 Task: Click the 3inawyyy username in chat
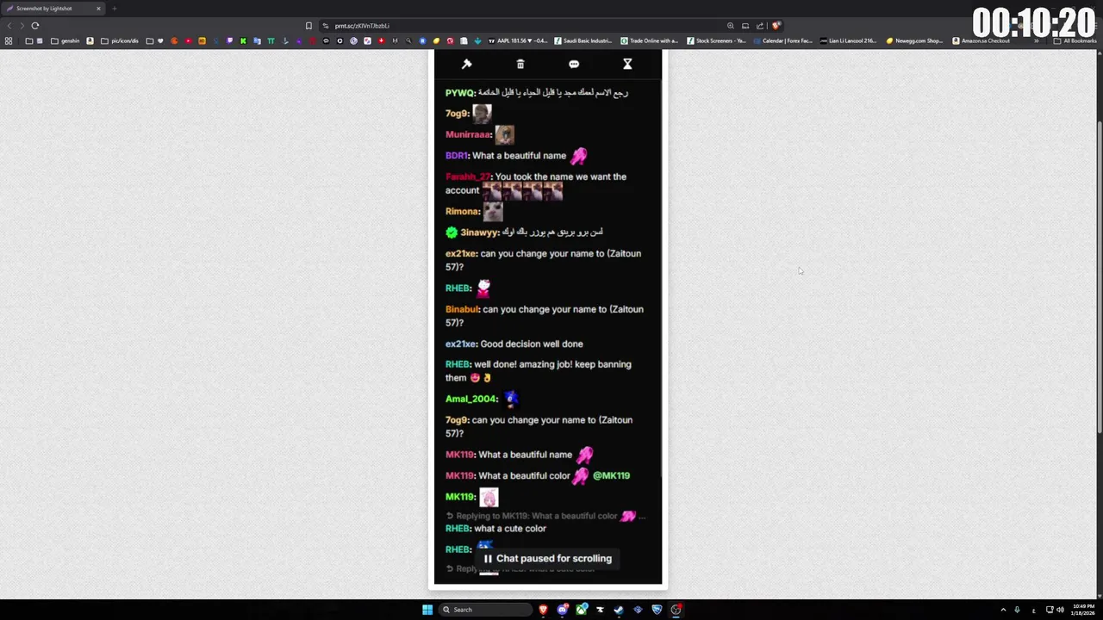[479, 232]
